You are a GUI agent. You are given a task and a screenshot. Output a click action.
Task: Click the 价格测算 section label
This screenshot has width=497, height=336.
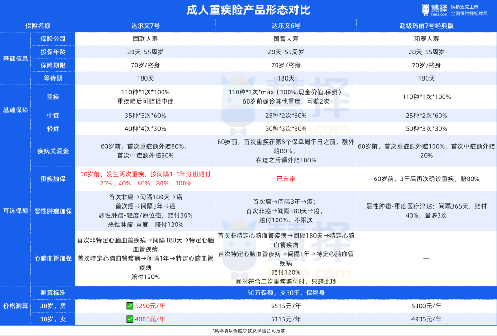pos(15,306)
